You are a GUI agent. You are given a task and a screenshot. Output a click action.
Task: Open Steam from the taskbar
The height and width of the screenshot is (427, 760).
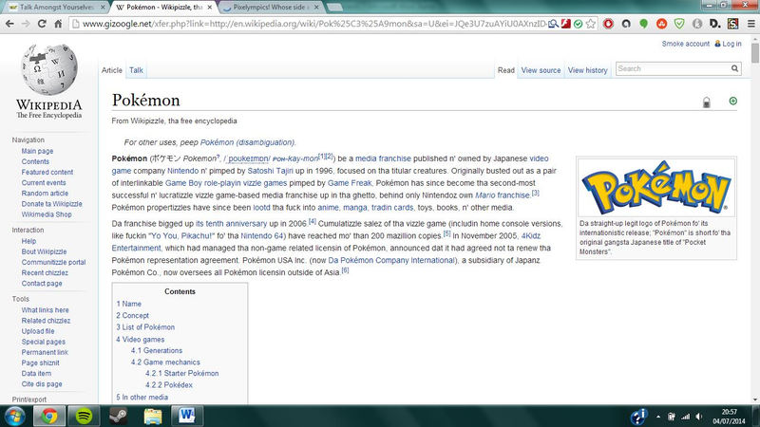(118, 416)
